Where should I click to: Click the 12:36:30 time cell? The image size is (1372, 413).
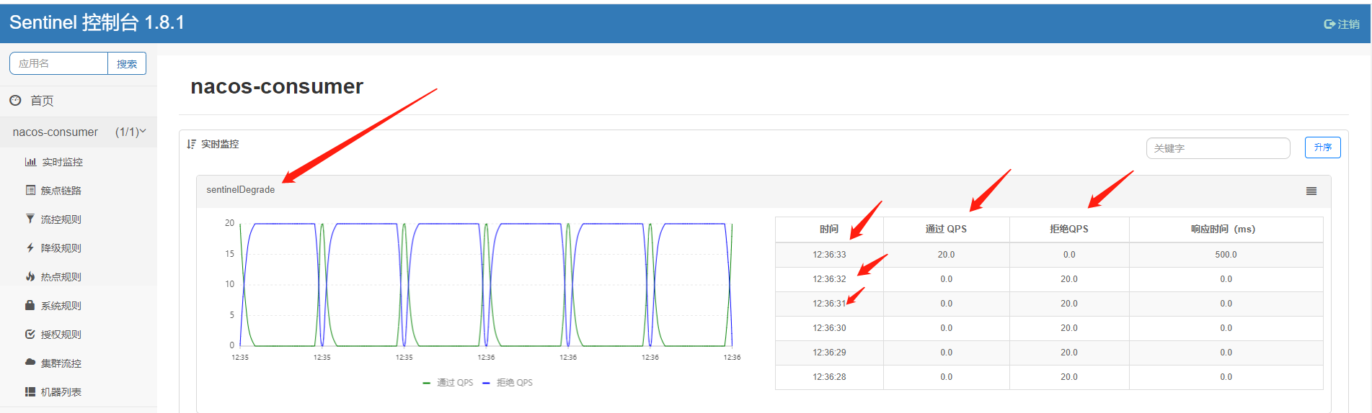pyautogui.click(x=829, y=328)
